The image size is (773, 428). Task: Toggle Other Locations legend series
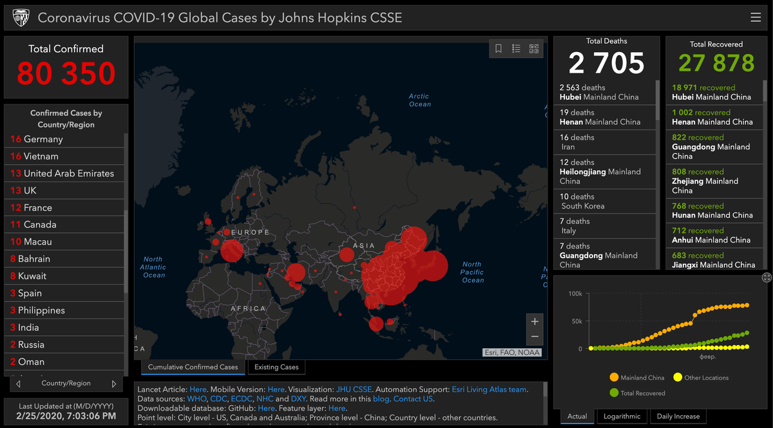point(701,378)
